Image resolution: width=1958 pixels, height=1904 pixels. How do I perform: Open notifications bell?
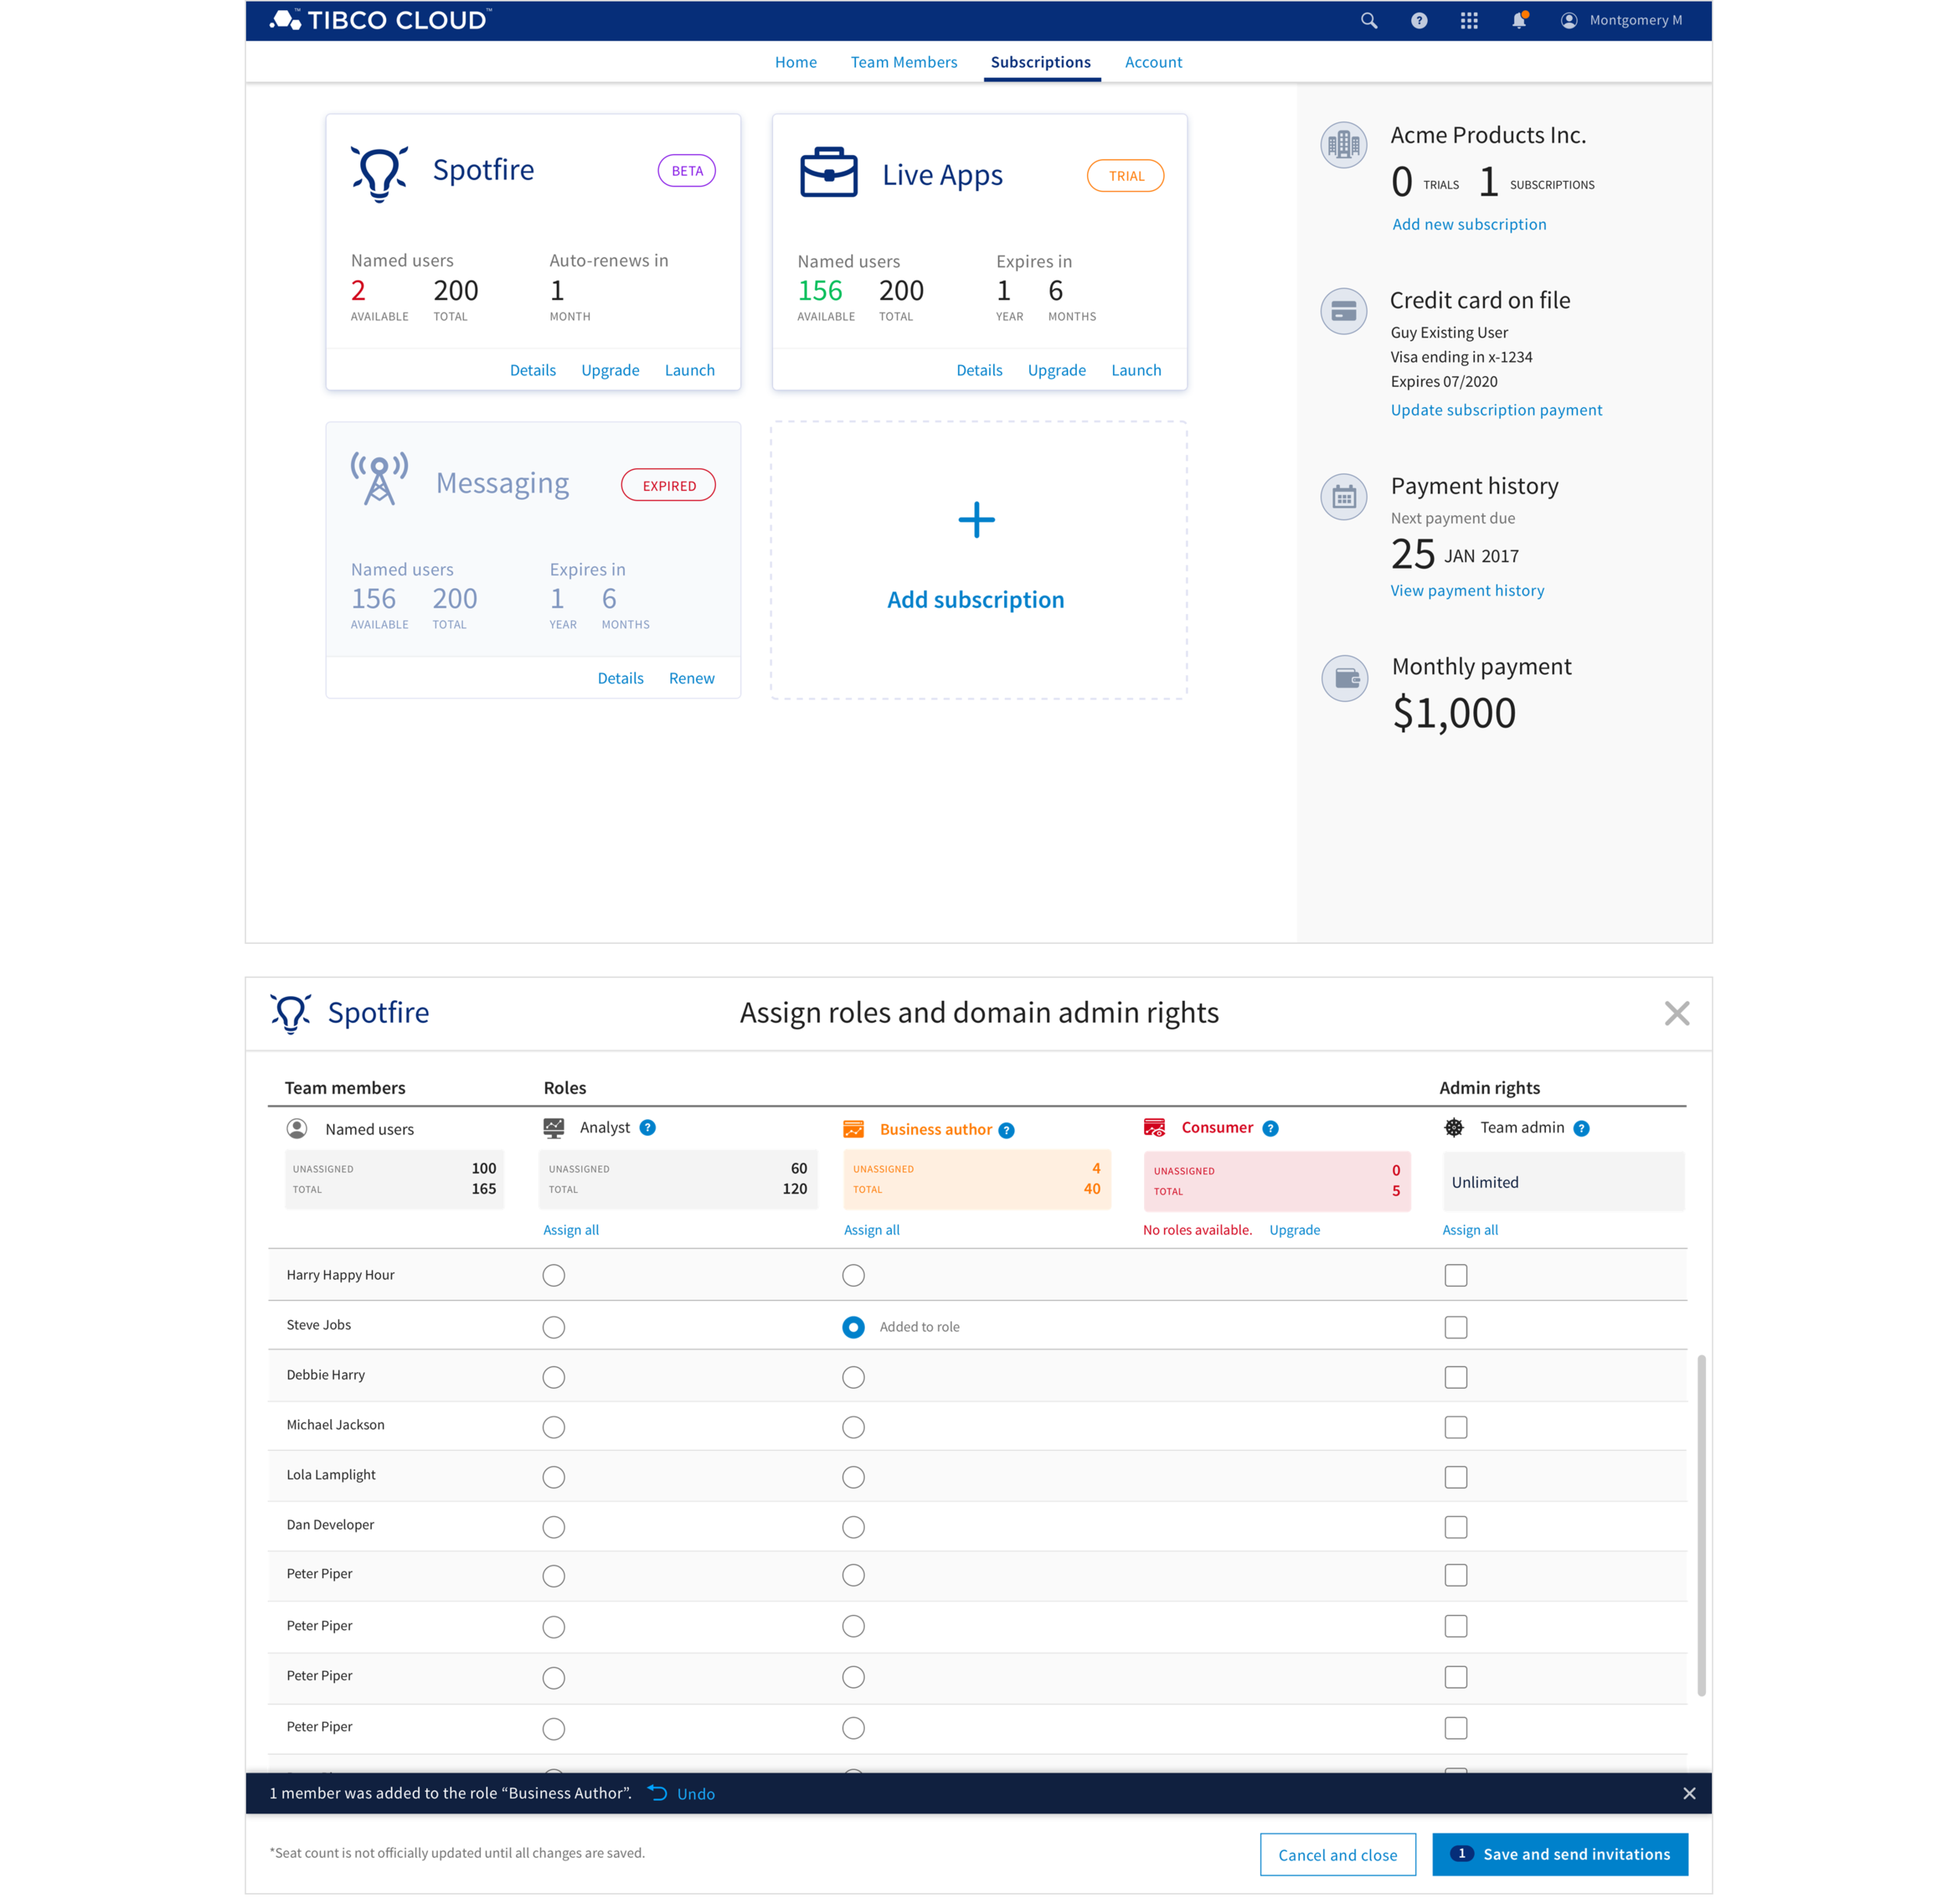tap(1519, 20)
